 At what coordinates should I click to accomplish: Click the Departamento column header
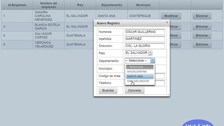point(112,5)
